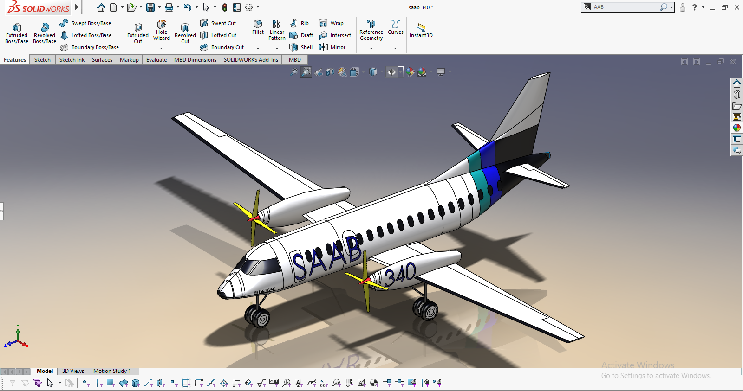Toggle Filter Faces selection filter
The height and width of the screenshot is (391, 743).
111,383
